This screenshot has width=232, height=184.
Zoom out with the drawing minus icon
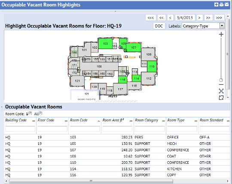pyautogui.click(x=221, y=85)
